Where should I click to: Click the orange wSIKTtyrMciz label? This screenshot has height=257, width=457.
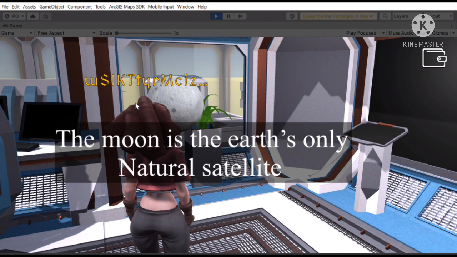pos(146,81)
